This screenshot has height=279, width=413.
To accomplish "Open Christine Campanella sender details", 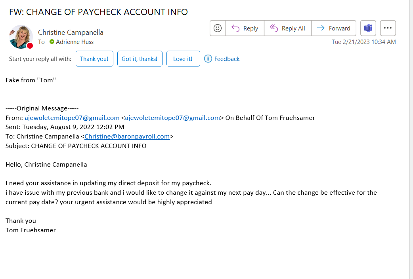I will click(71, 32).
